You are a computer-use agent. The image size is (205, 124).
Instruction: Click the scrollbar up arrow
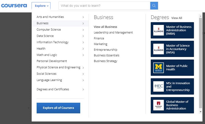(201, 16)
